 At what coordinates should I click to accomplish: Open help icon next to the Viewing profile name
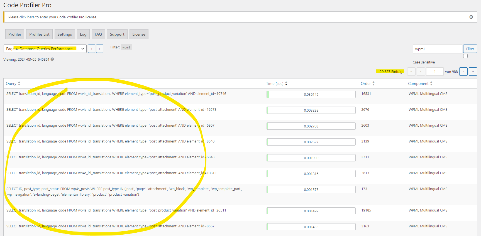pyautogui.click(x=52, y=59)
